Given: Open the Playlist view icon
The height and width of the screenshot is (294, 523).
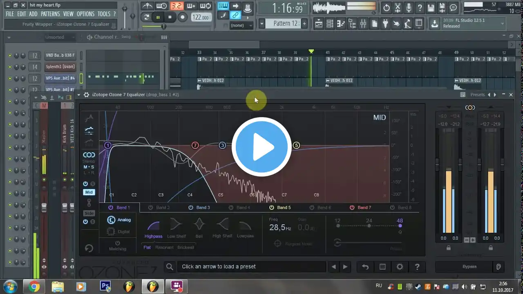Looking at the screenshot, I should tap(319, 24).
